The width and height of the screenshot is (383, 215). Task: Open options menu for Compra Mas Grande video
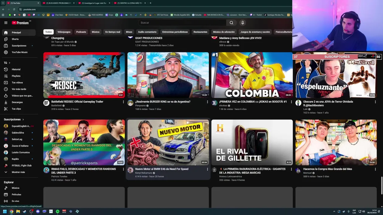coord(376,169)
